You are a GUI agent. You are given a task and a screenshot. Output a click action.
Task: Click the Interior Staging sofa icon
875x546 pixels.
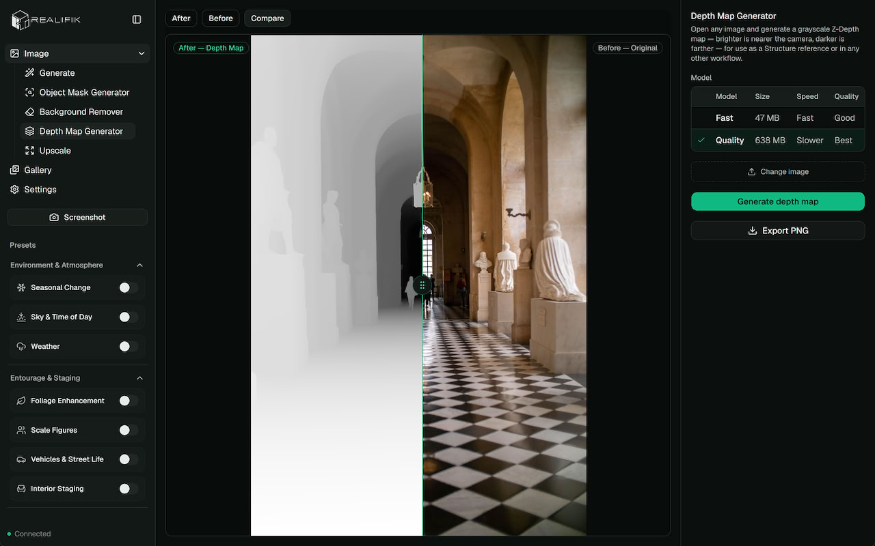coord(21,489)
